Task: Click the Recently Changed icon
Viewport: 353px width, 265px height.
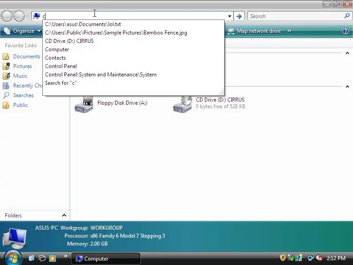Action: click(6, 86)
